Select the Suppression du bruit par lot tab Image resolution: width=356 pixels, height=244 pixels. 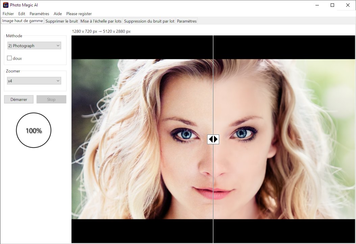point(149,21)
